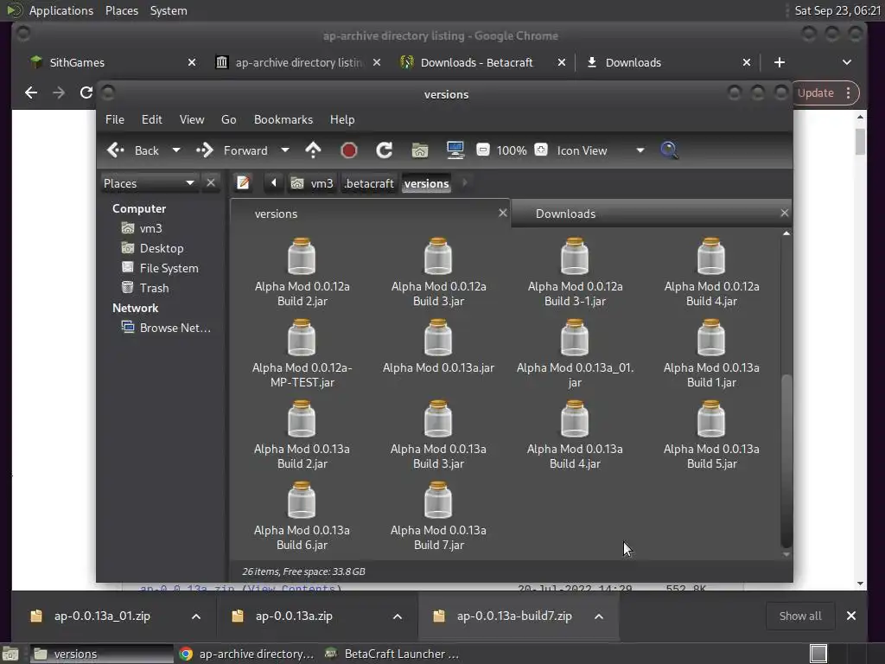Toggle the location text-entry edit button

coord(244,183)
